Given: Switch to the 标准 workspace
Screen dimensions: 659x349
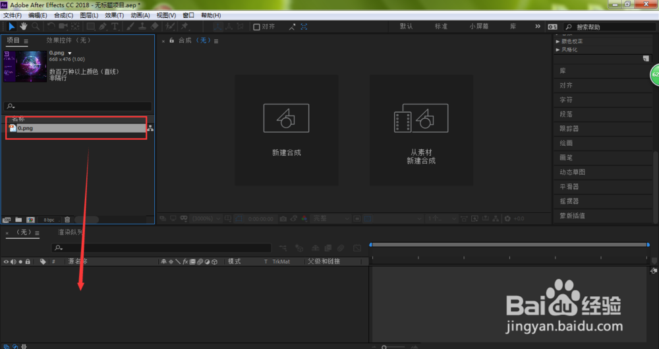Looking at the screenshot, I should (441, 26).
